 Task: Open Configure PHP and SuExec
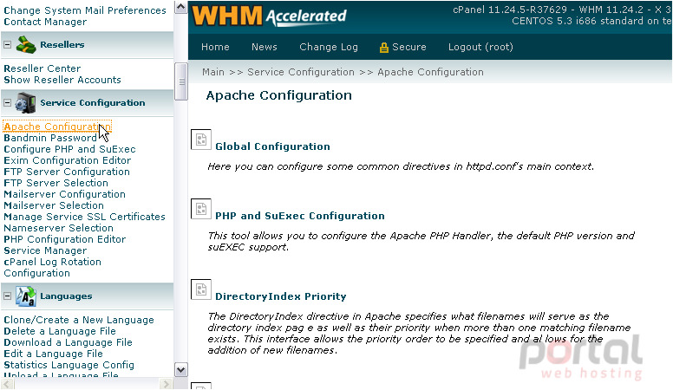(69, 149)
